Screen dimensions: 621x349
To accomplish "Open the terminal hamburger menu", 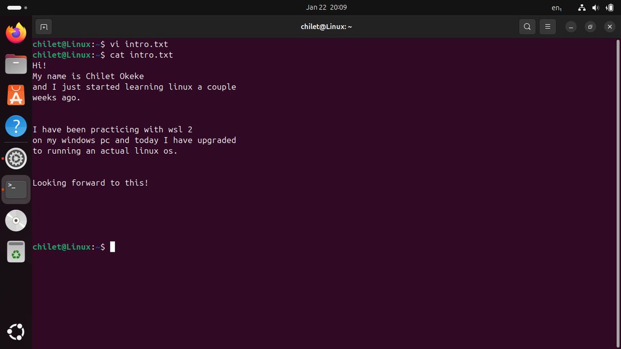I will coord(548,26).
